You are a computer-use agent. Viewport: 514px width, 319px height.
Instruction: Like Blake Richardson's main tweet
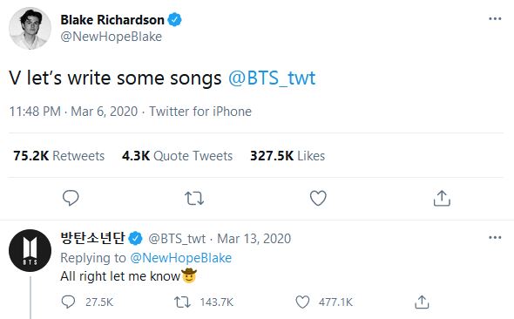pyautogui.click(x=318, y=198)
